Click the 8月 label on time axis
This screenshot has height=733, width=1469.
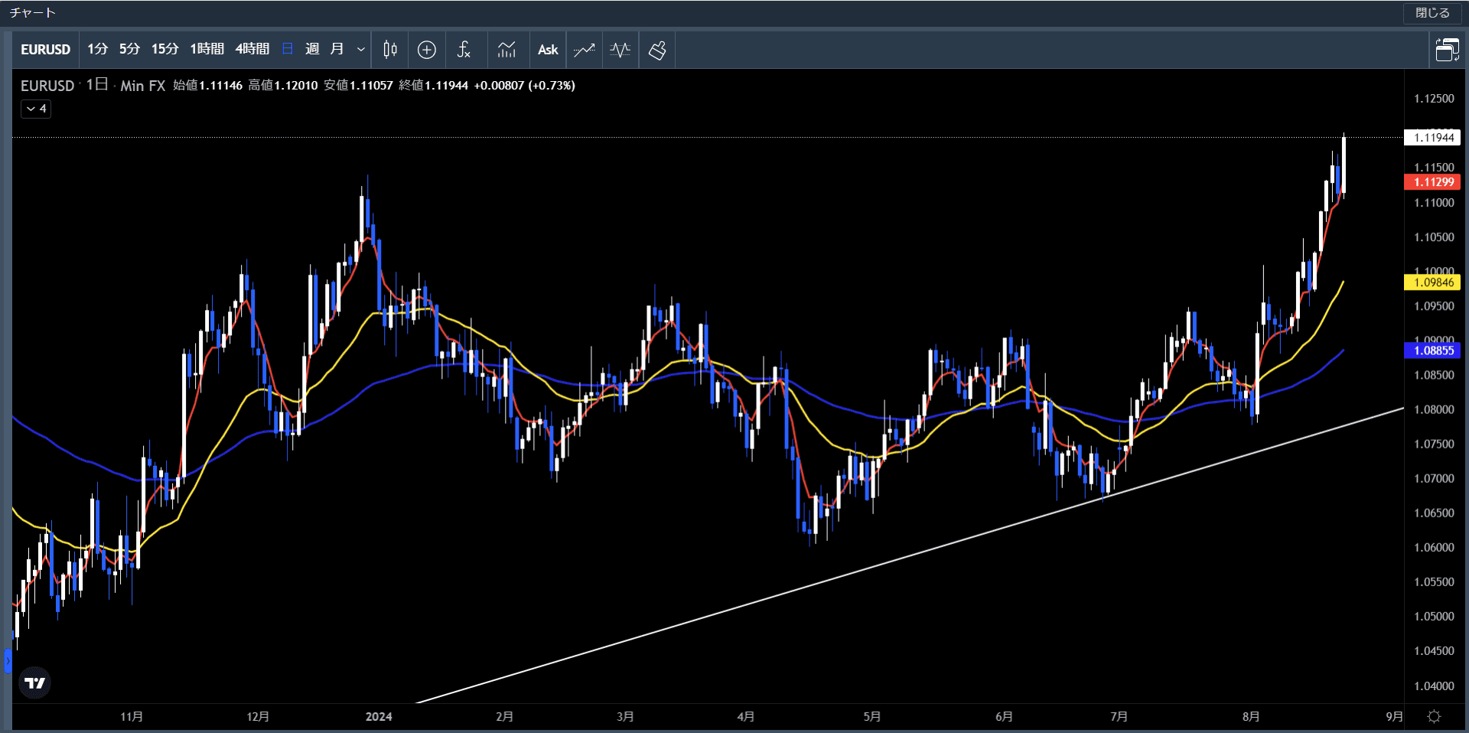[1251, 717]
